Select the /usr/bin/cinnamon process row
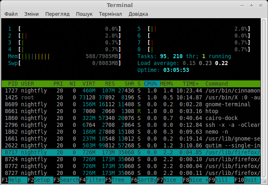268x185 pixels. pyautogui.click(x=131, y=90)
